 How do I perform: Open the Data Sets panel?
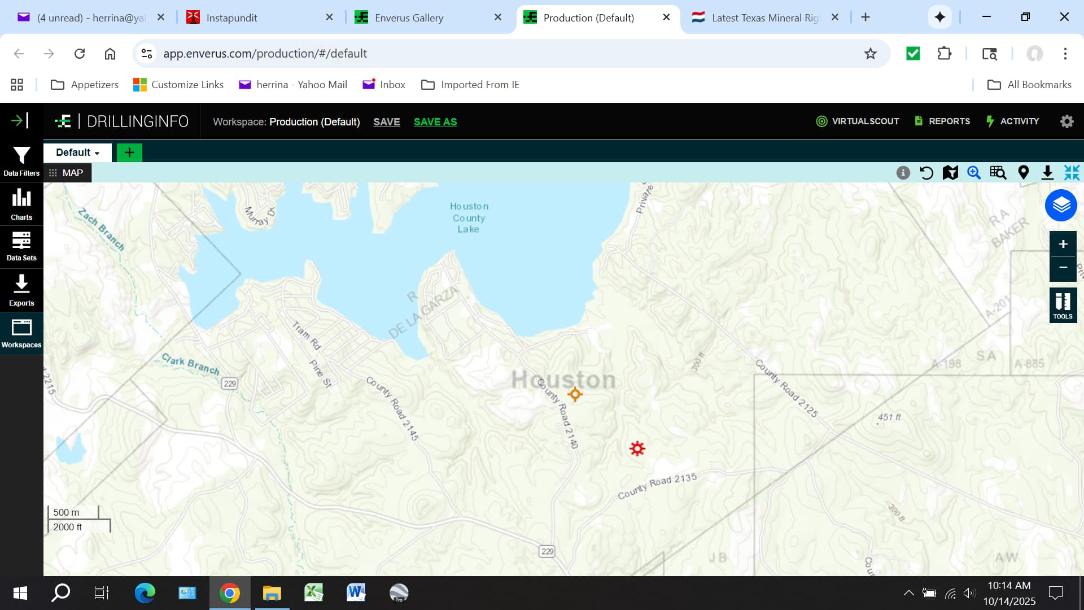pyautogui.click(x=21, y=246)
